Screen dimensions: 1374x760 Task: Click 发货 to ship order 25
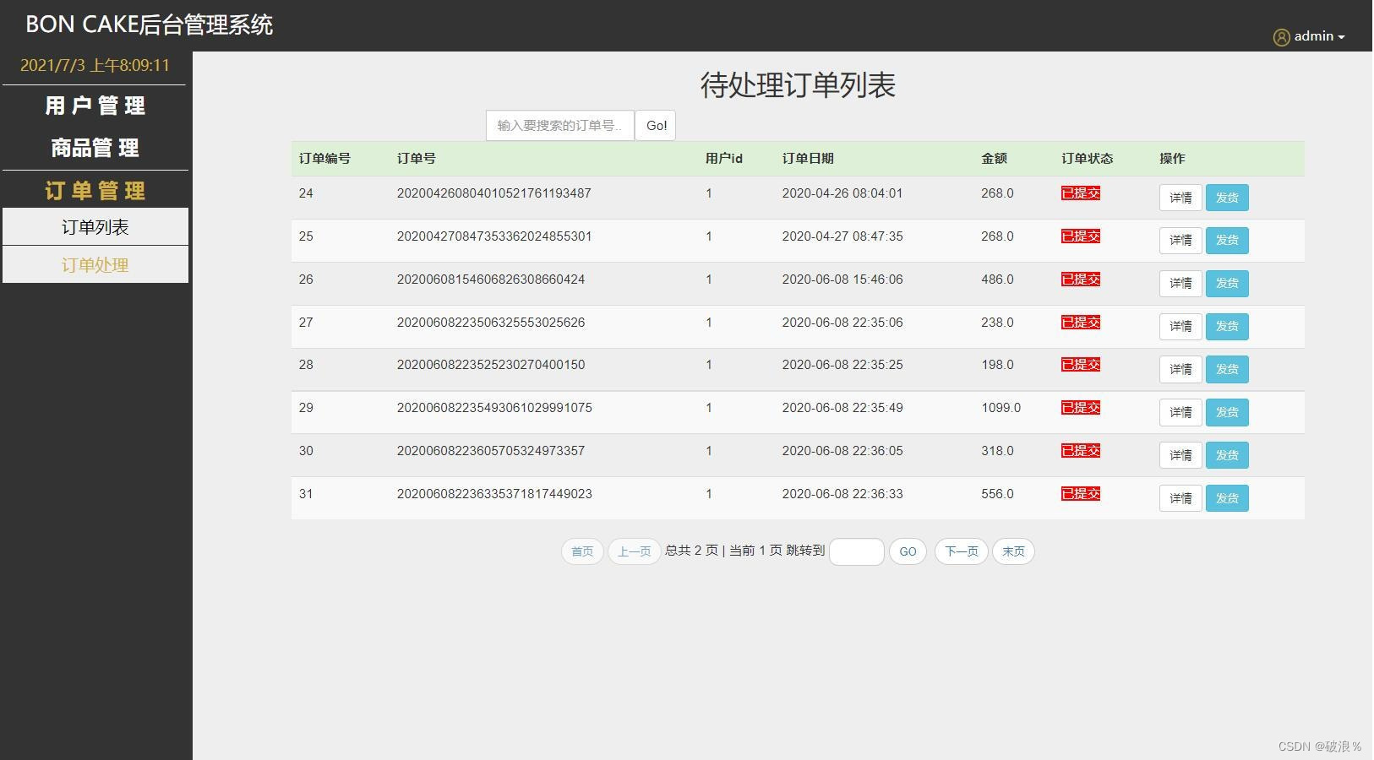click(x=1228, y=240)
